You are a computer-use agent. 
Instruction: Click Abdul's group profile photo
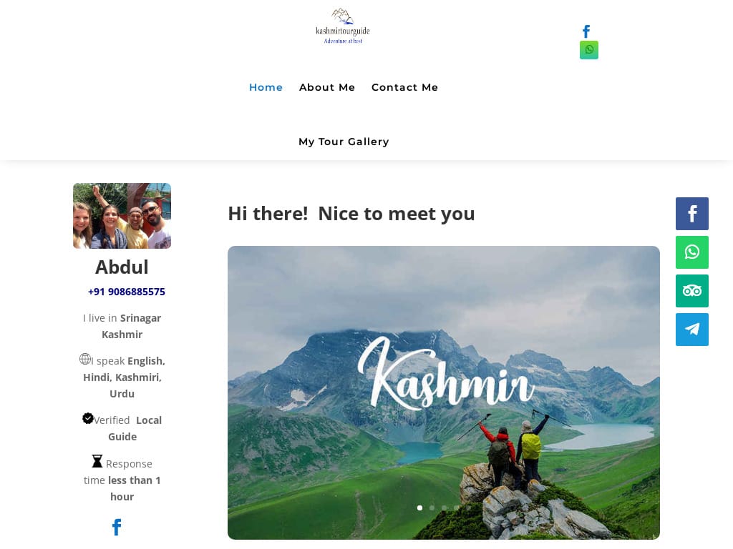coord(122,216)
